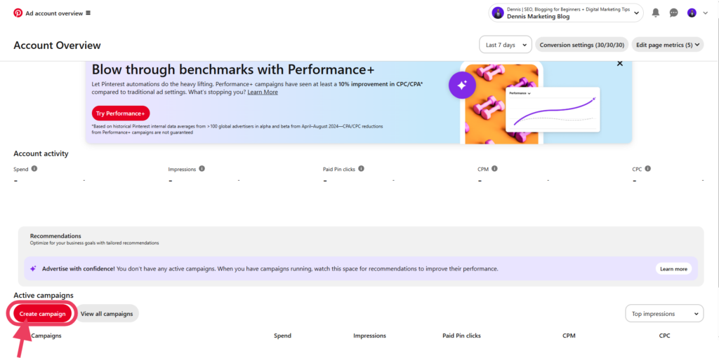This screenshot has height=358, width=719.
Task: Click the profile avatar in the top right
Action: click(692, 13)
